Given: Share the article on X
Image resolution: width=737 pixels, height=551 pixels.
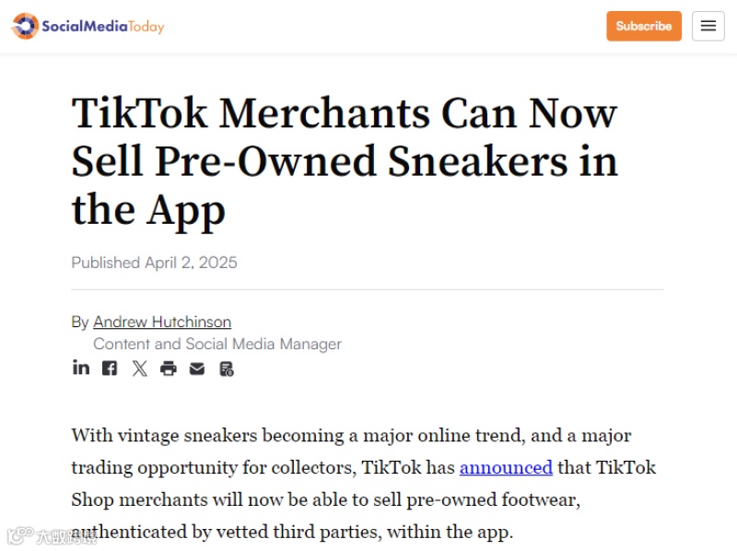Looking at the screenshot, I should [x=139, y=369].
